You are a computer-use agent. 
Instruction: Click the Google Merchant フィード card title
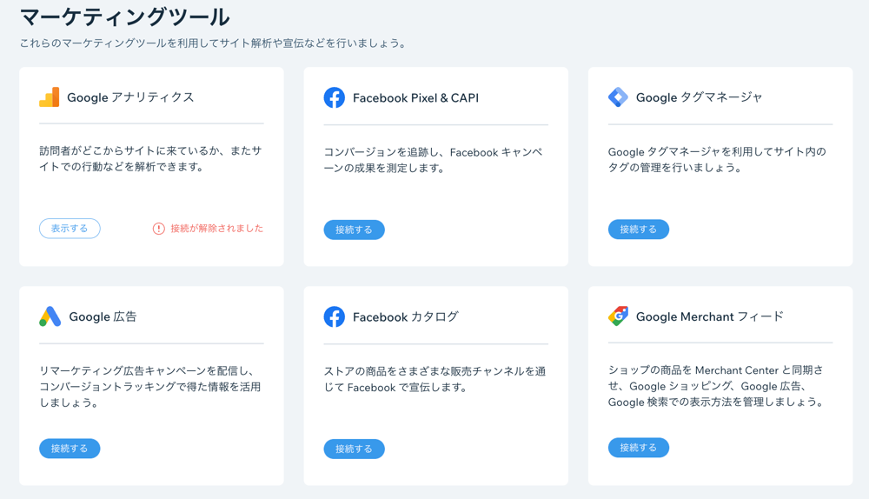pyautogui.click(x=710, y=316)
